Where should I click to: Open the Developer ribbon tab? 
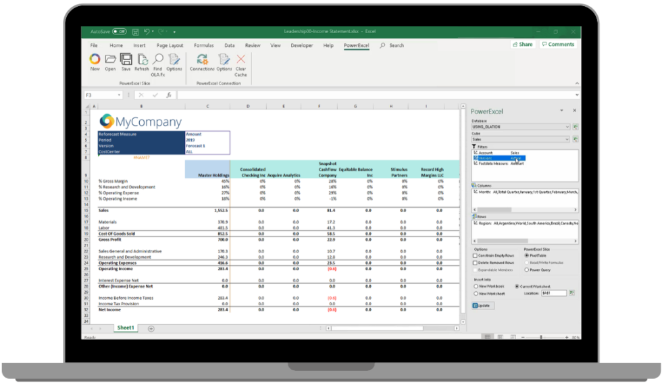[x=301, y=45]
